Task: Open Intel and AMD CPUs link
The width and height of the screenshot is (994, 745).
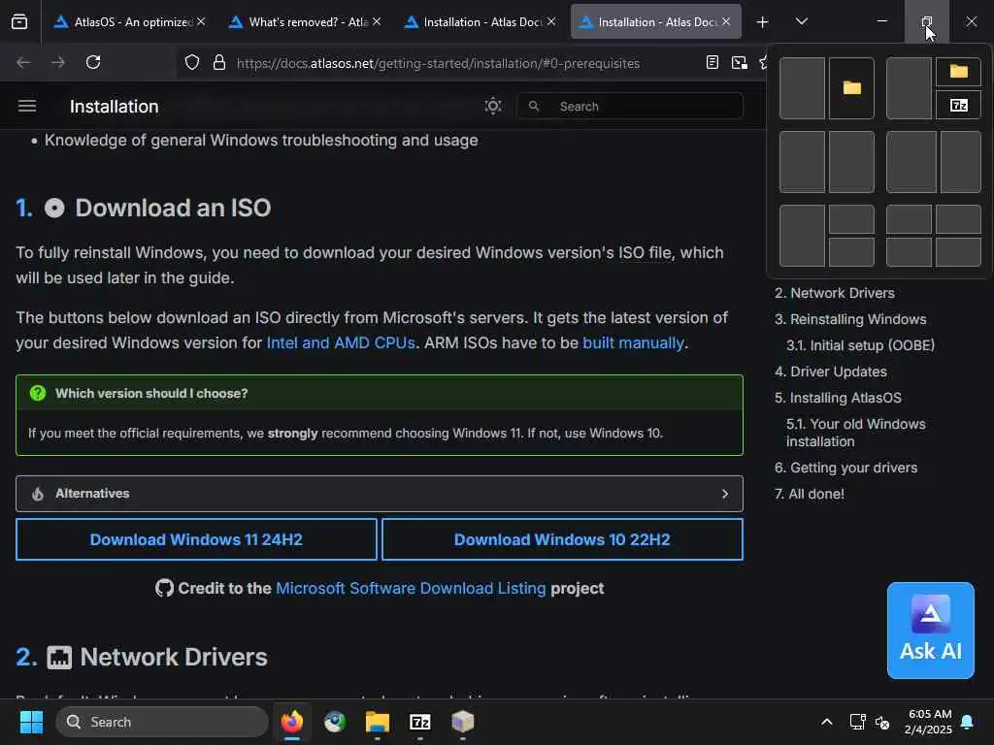Action: point(341,342)
